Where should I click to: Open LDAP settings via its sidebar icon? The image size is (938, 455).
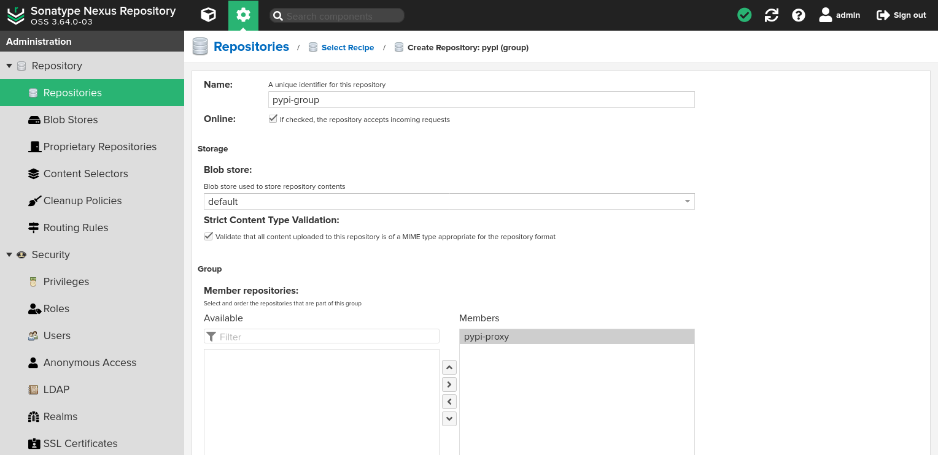34,389
